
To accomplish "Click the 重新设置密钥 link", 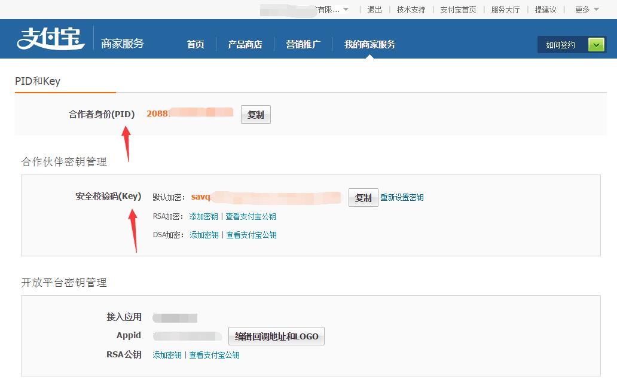I will (402, 198).
